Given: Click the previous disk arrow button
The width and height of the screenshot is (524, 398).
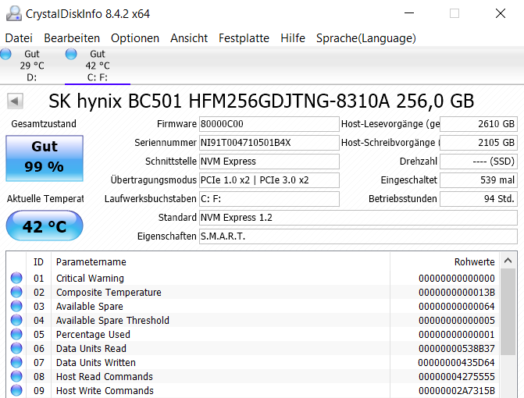Looking at the screenshot, I should [15, 101].
